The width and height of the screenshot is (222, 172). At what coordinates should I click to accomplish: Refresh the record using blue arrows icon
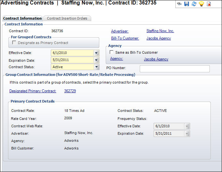[x=194, y=4]
